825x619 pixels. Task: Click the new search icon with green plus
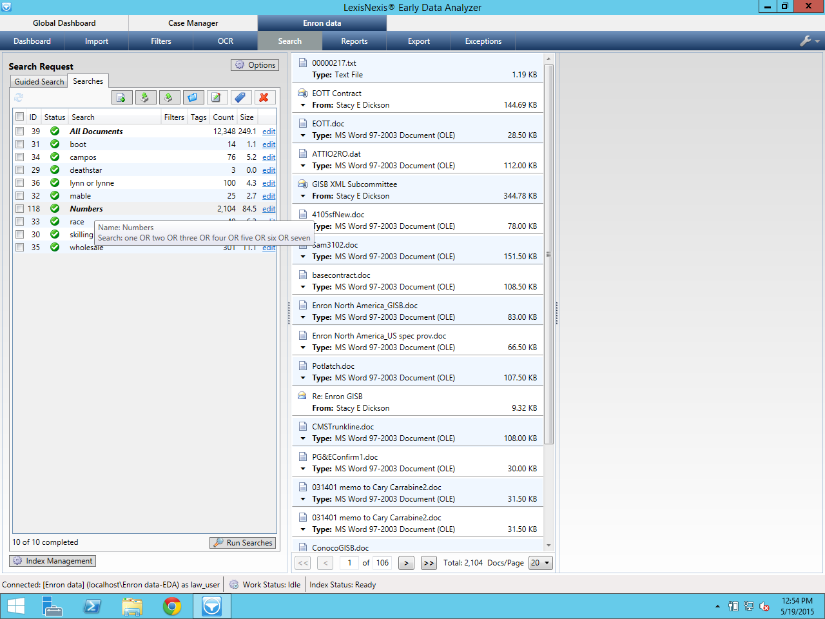click(x=122, y=97)
